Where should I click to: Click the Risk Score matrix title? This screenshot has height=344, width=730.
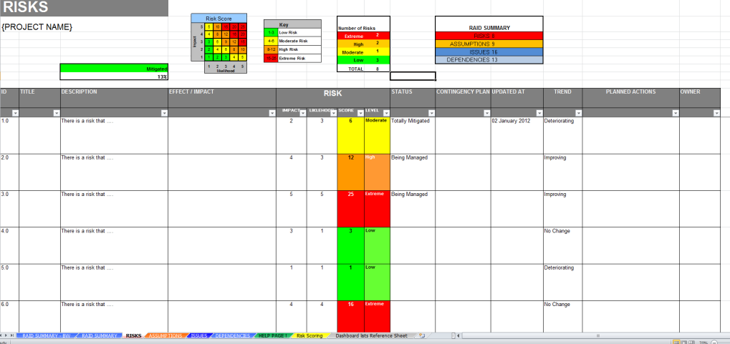(218, 19)
